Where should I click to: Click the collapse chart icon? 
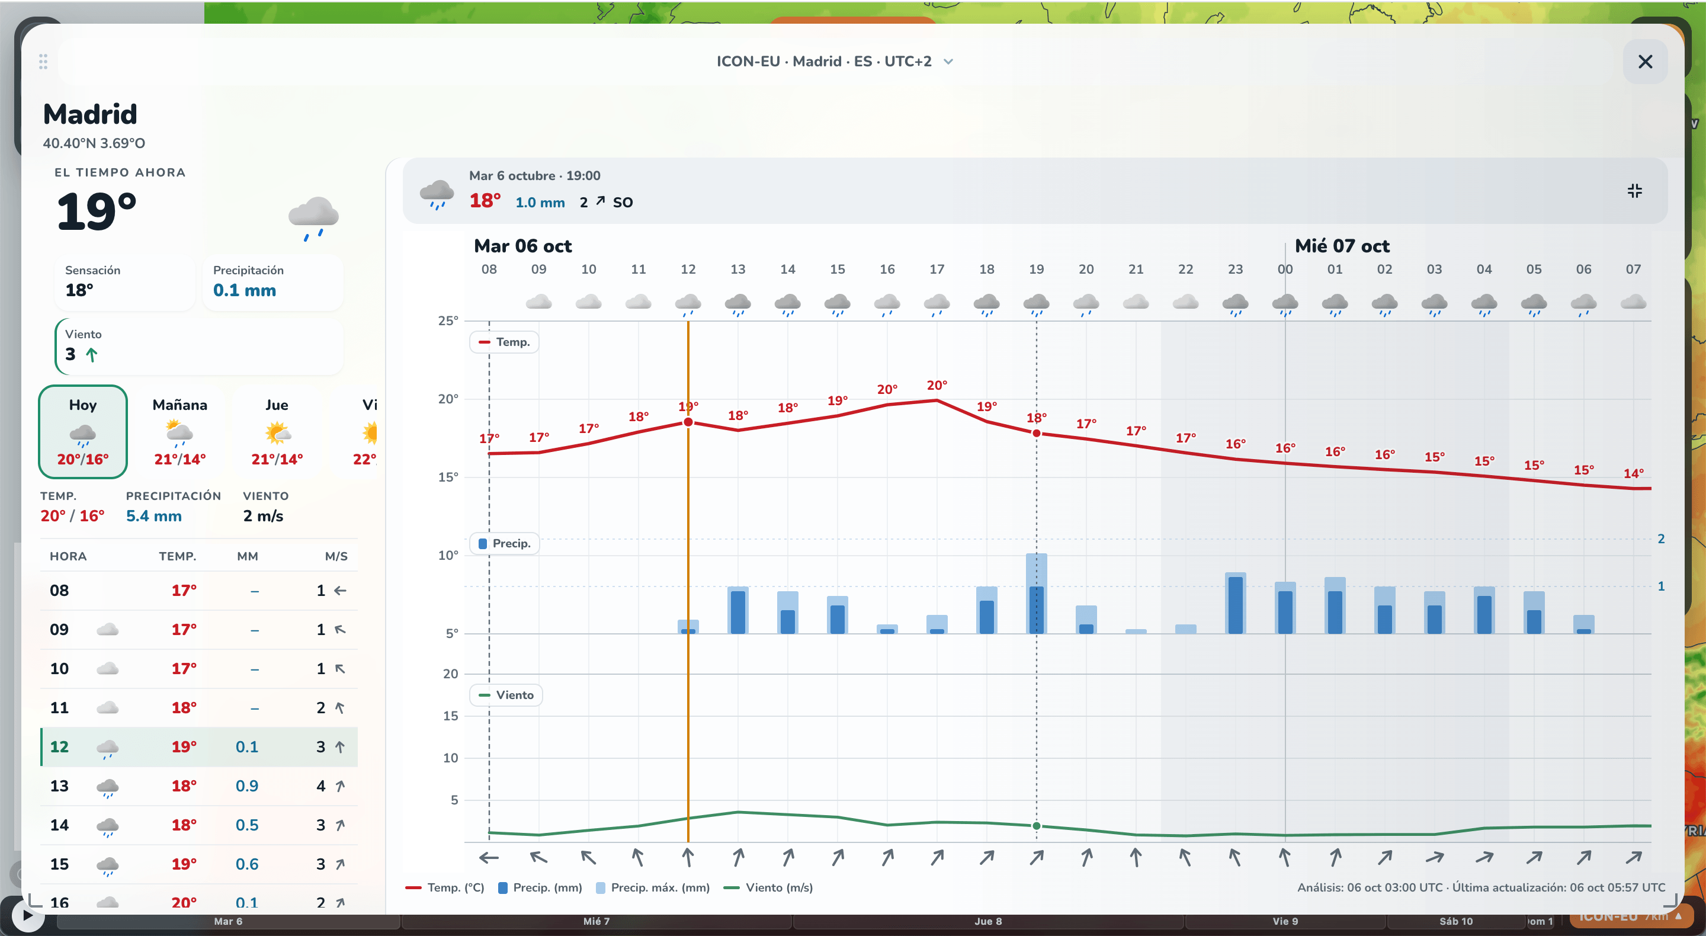coord(1634,191)
